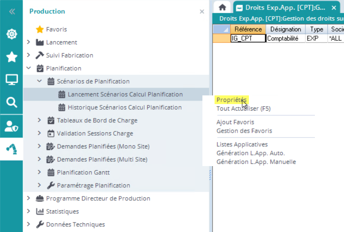Viewport: 344px width, 232px height.
Task: Collapse the Planification tree node
Action: pyautogui.click(x=29, y=68)
